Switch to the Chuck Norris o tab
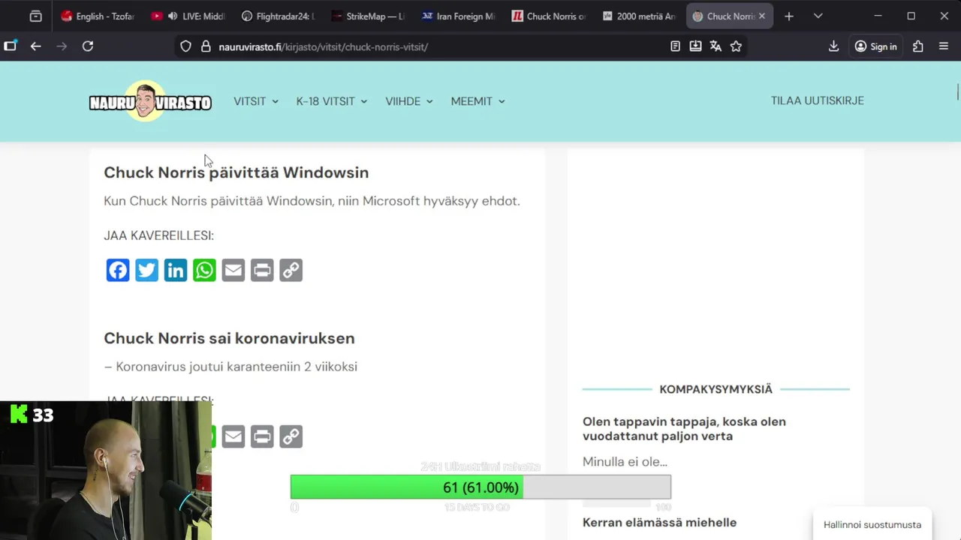 click(549, 16)
